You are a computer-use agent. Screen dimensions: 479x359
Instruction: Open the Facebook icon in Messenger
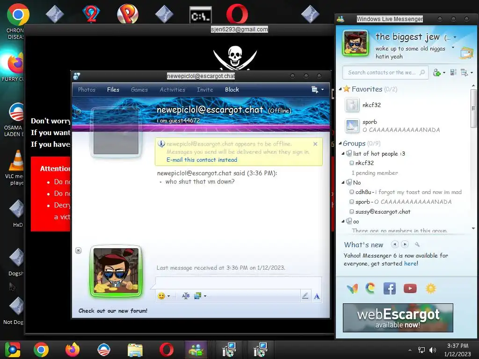pos(390,288)
